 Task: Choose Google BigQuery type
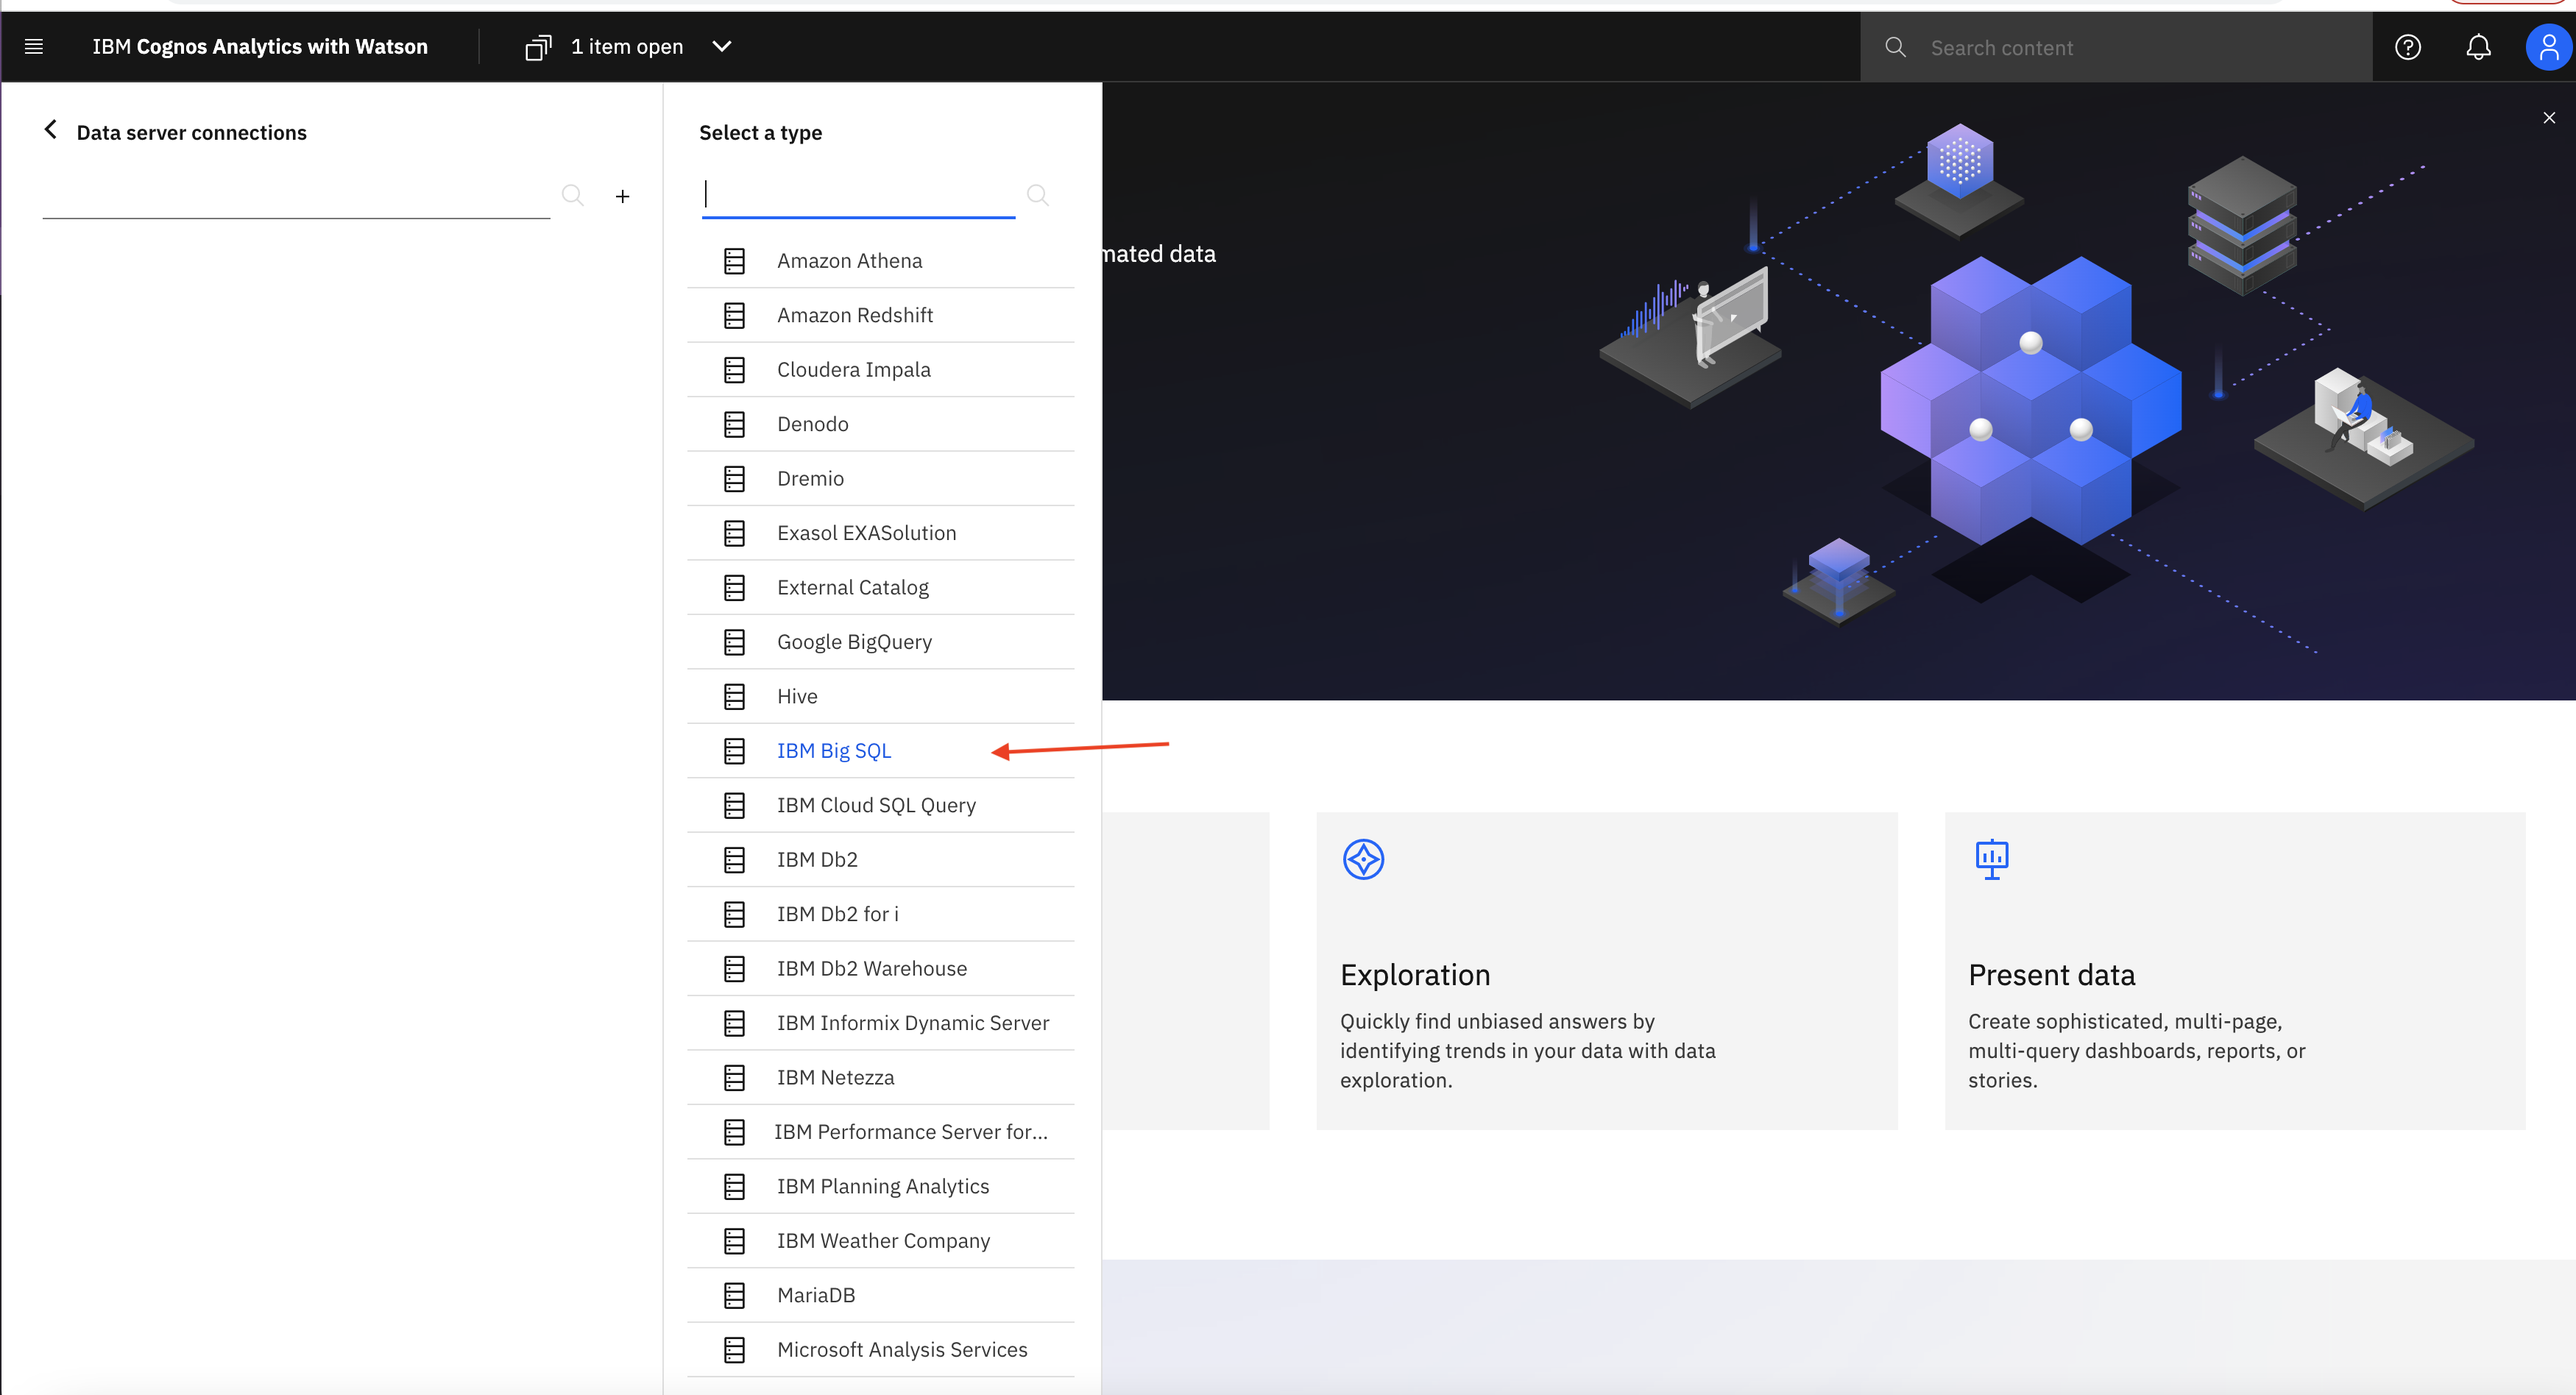click(880, 642)
